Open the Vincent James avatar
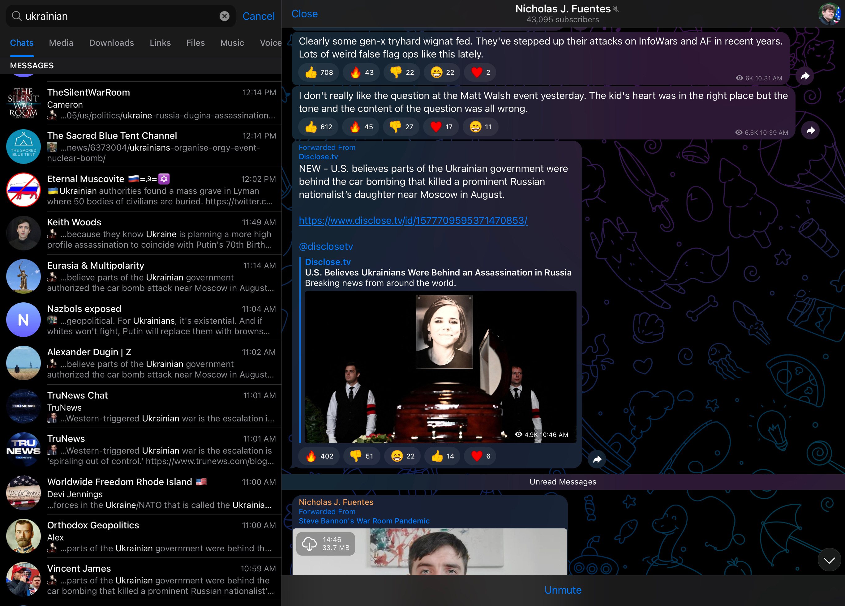The image size is (845, 606). [24, 579]
